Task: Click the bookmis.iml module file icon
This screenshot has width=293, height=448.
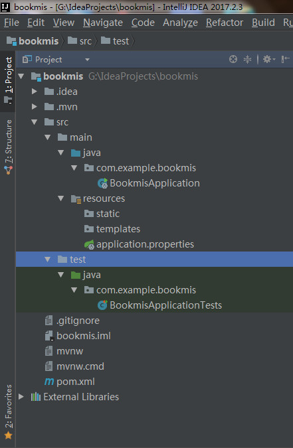Action: pos(49,336)
